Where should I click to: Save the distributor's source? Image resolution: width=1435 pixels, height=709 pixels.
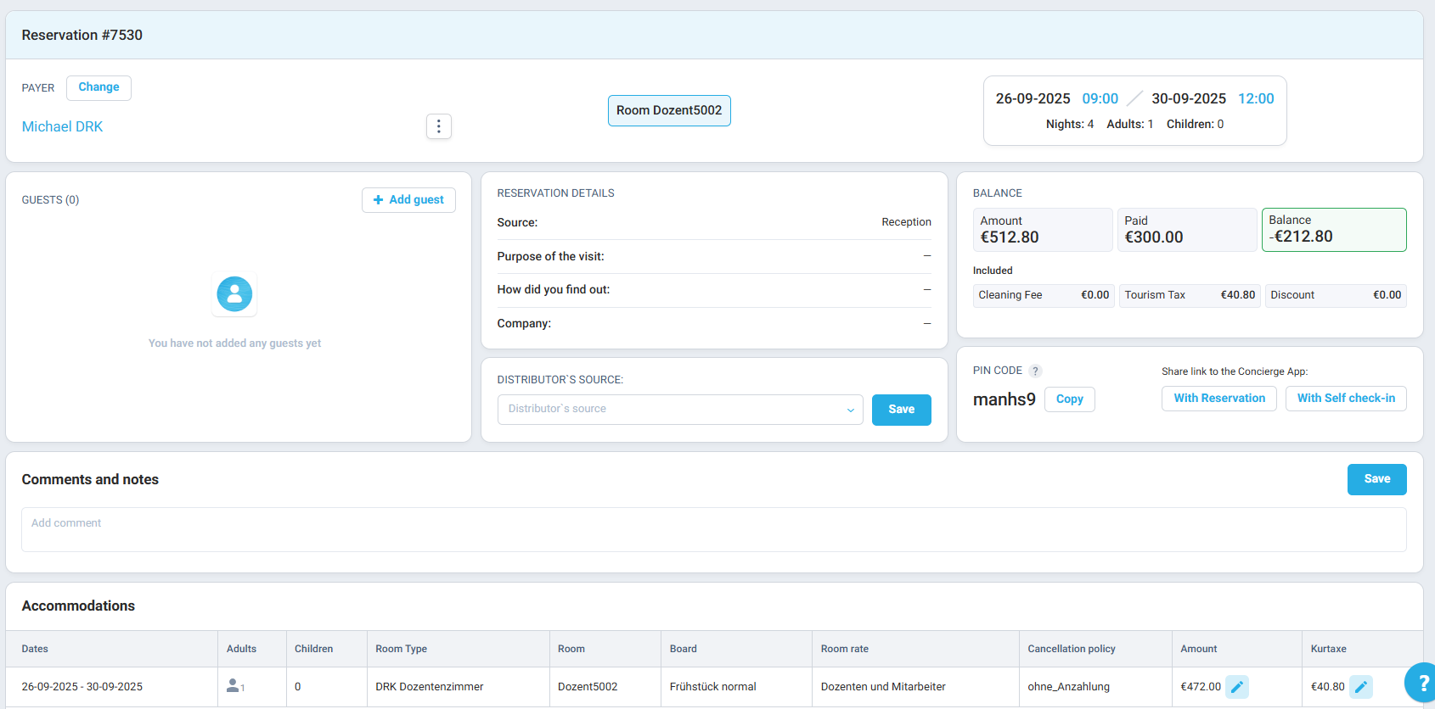[x=901, y=410]
